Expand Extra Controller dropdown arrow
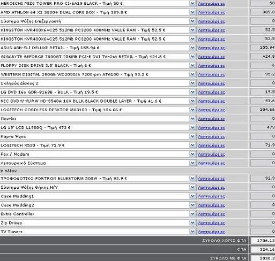 (192, 214)
